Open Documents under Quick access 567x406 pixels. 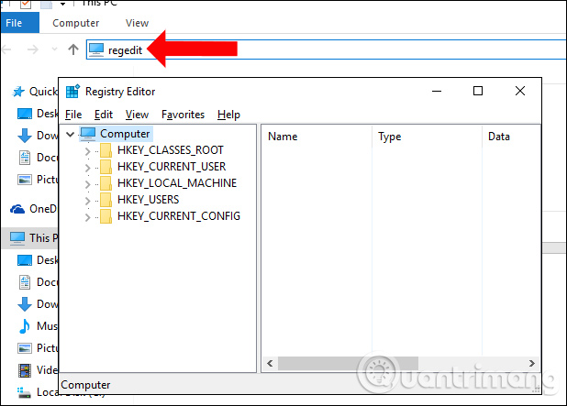38,158
